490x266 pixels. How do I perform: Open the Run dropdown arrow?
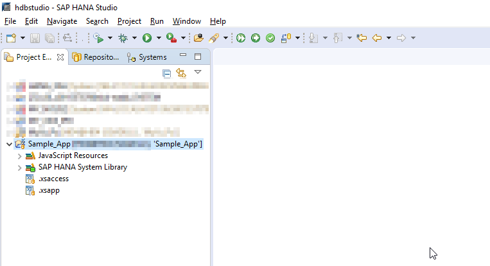pyautogui.click(x=159, y=38)
